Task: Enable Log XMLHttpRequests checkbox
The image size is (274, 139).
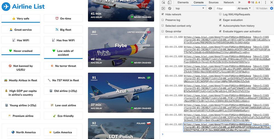Action: tap(220, 14)
